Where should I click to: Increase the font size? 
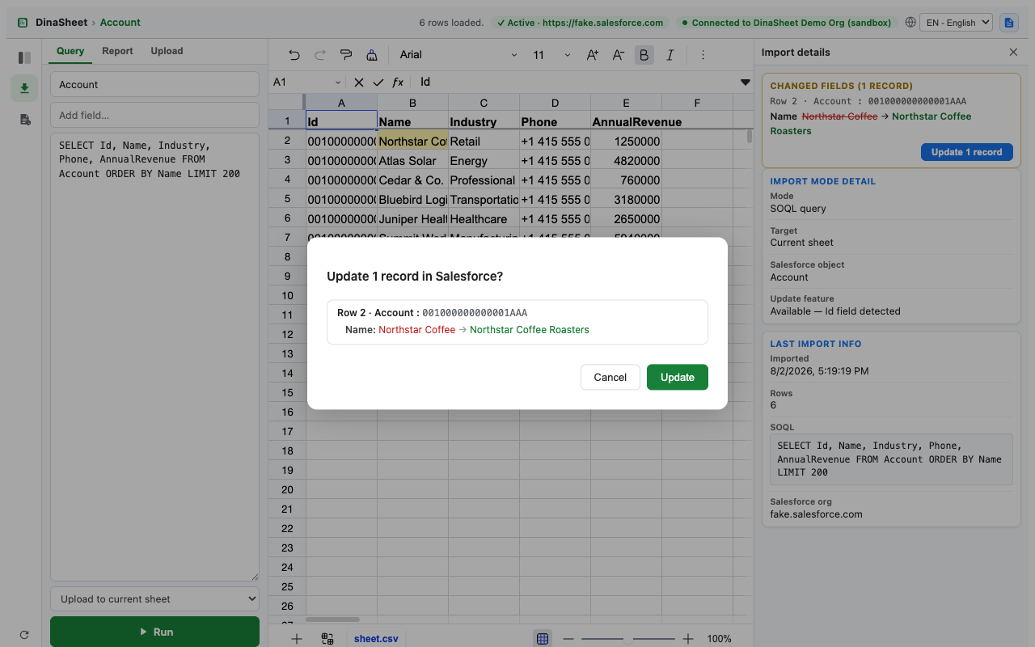tap(593, 55)
